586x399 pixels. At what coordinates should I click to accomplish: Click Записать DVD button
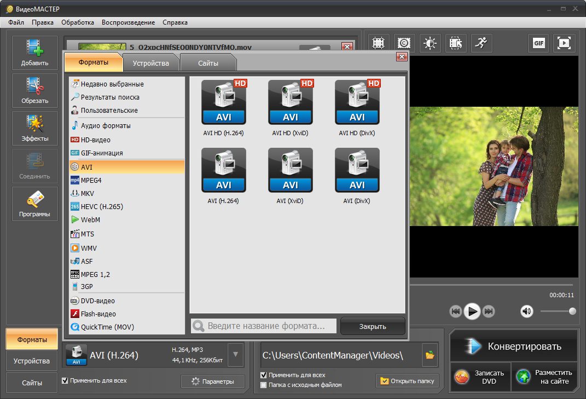[480, 377]
